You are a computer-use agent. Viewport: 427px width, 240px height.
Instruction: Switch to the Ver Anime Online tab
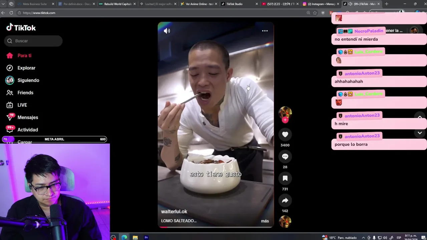tap(198, 4)
